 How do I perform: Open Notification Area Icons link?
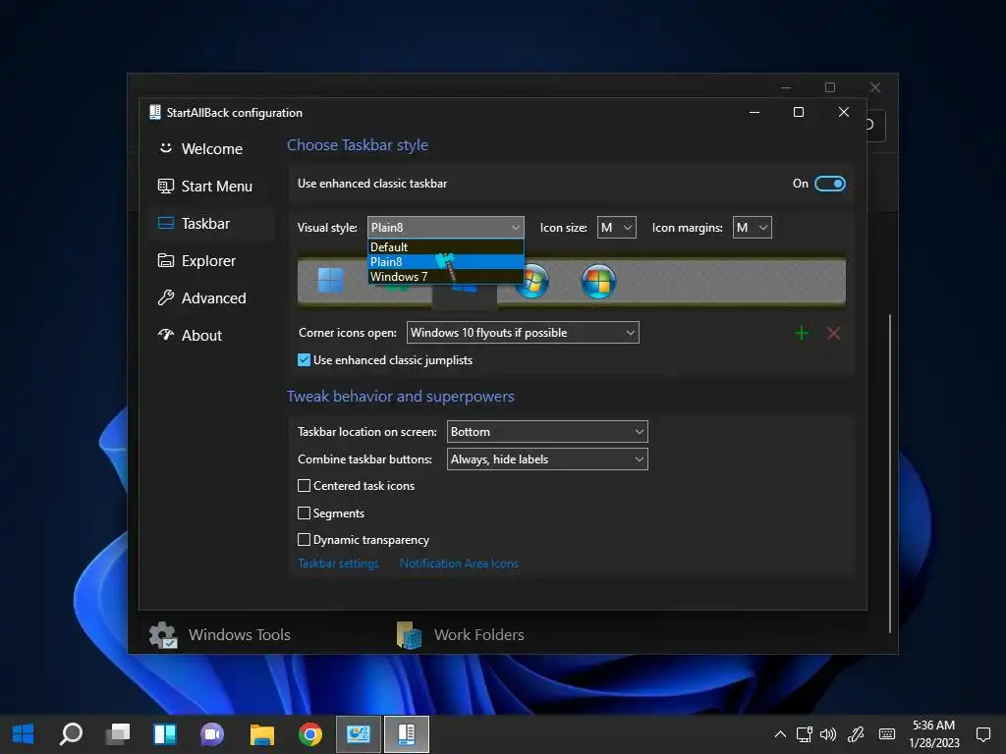click(459, 564)
